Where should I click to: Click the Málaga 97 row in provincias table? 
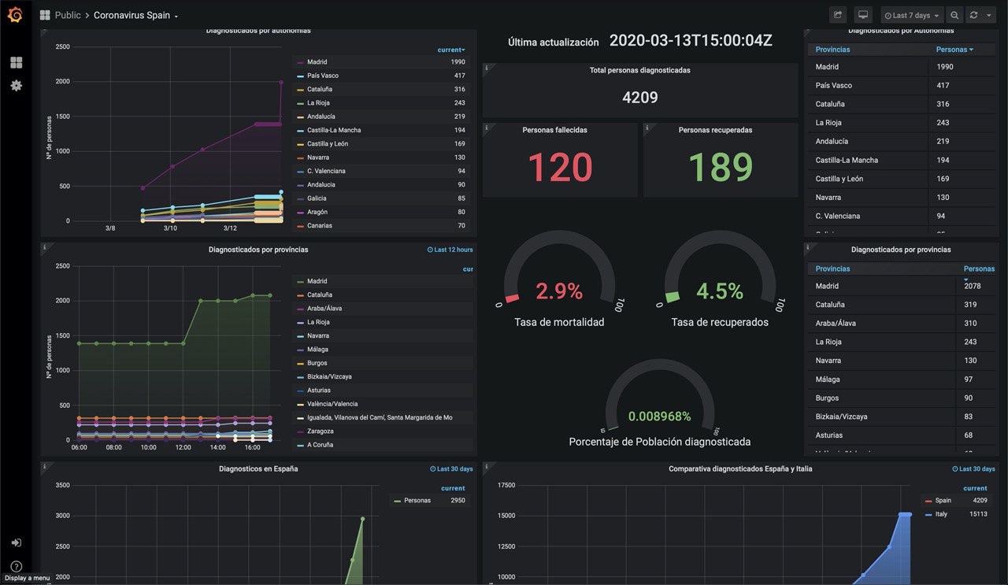click(x=902, y=380)
